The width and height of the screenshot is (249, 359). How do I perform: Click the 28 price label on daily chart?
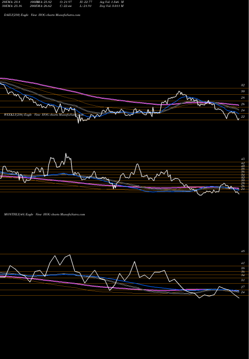click(243, 98)
